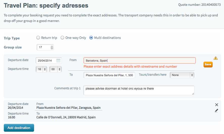Click the Madrid To address of second trip
The height and width of the screenshot is (134, 224).
coord(66,117)
